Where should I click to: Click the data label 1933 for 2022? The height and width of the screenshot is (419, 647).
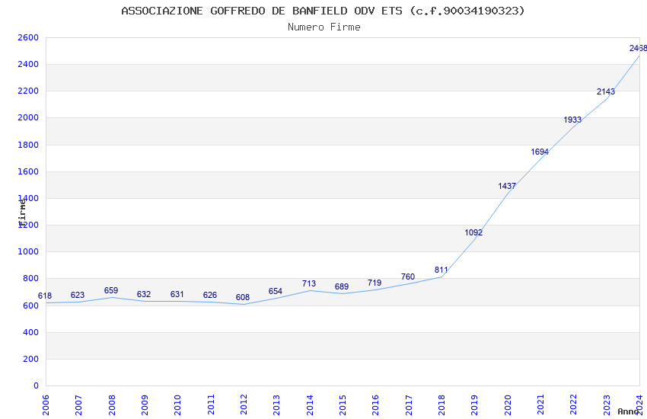pos(572,120)
